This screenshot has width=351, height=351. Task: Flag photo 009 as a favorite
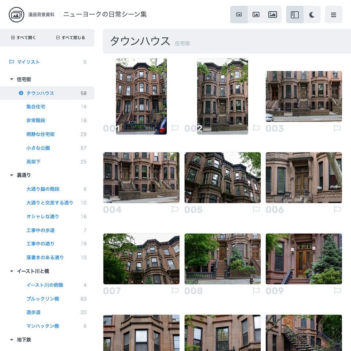pyautogui.click(x=337, y=291)
